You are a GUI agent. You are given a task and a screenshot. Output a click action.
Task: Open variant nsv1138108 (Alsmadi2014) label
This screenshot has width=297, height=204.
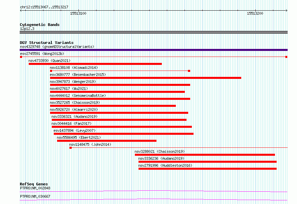tap(74, 68)
